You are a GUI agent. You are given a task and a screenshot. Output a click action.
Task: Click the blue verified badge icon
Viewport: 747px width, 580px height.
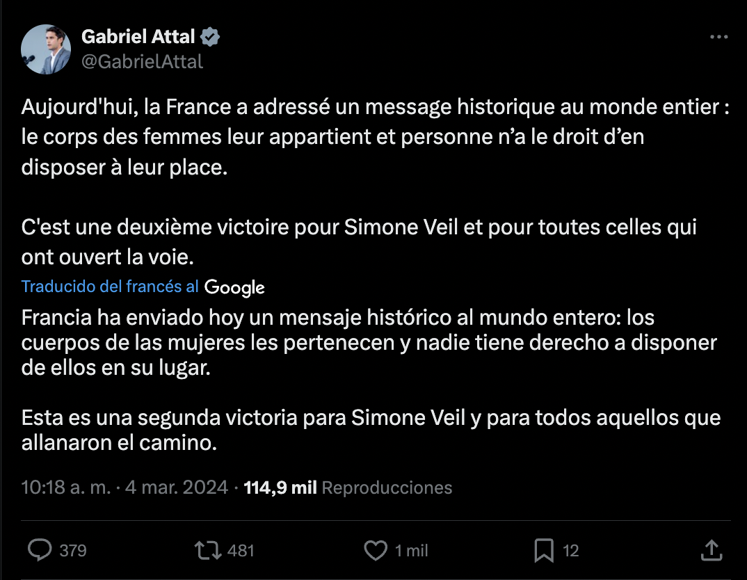point(211,38)
